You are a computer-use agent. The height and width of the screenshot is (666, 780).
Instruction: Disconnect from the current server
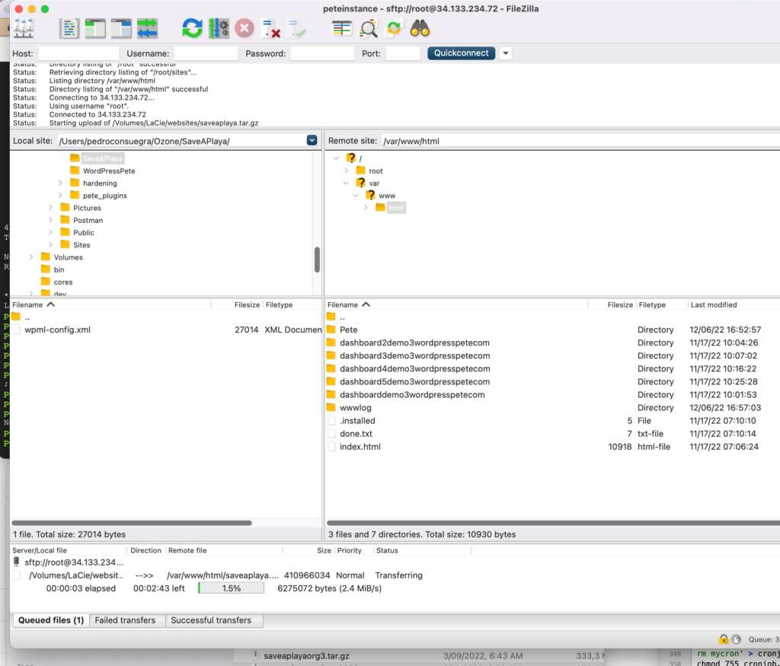pos(270,29)
